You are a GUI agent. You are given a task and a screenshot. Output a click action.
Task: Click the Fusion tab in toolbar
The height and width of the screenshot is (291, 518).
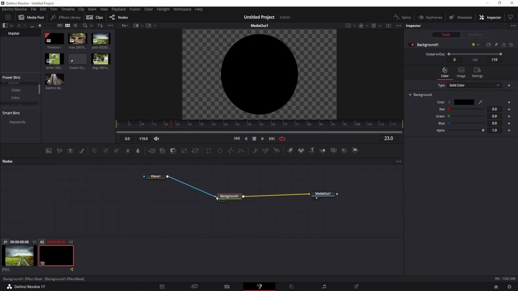click(134, 9)
